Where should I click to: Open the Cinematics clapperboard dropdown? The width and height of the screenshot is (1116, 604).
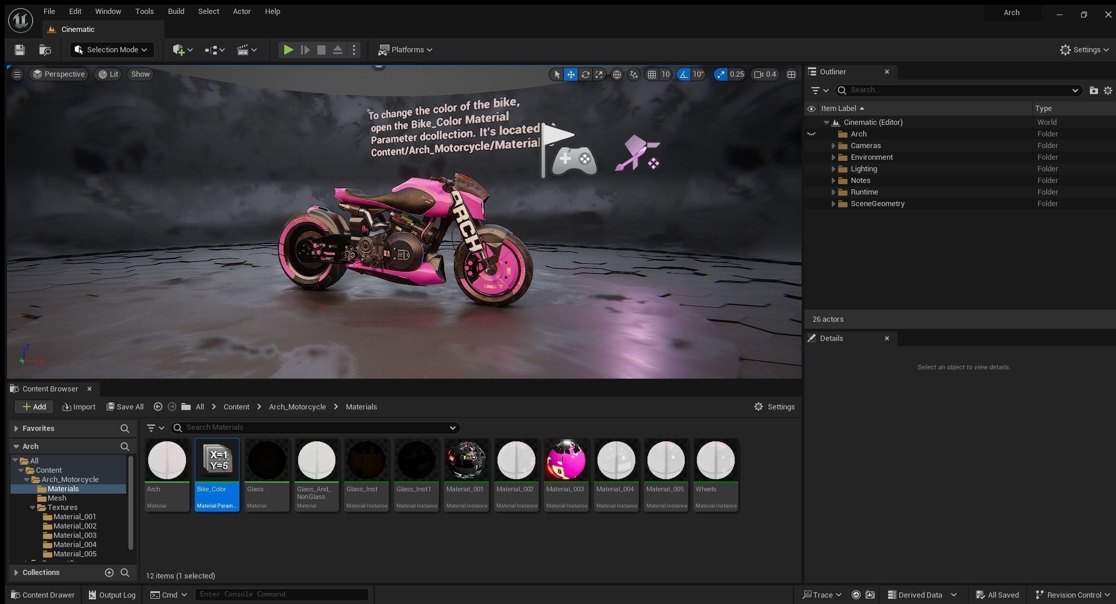247,50
